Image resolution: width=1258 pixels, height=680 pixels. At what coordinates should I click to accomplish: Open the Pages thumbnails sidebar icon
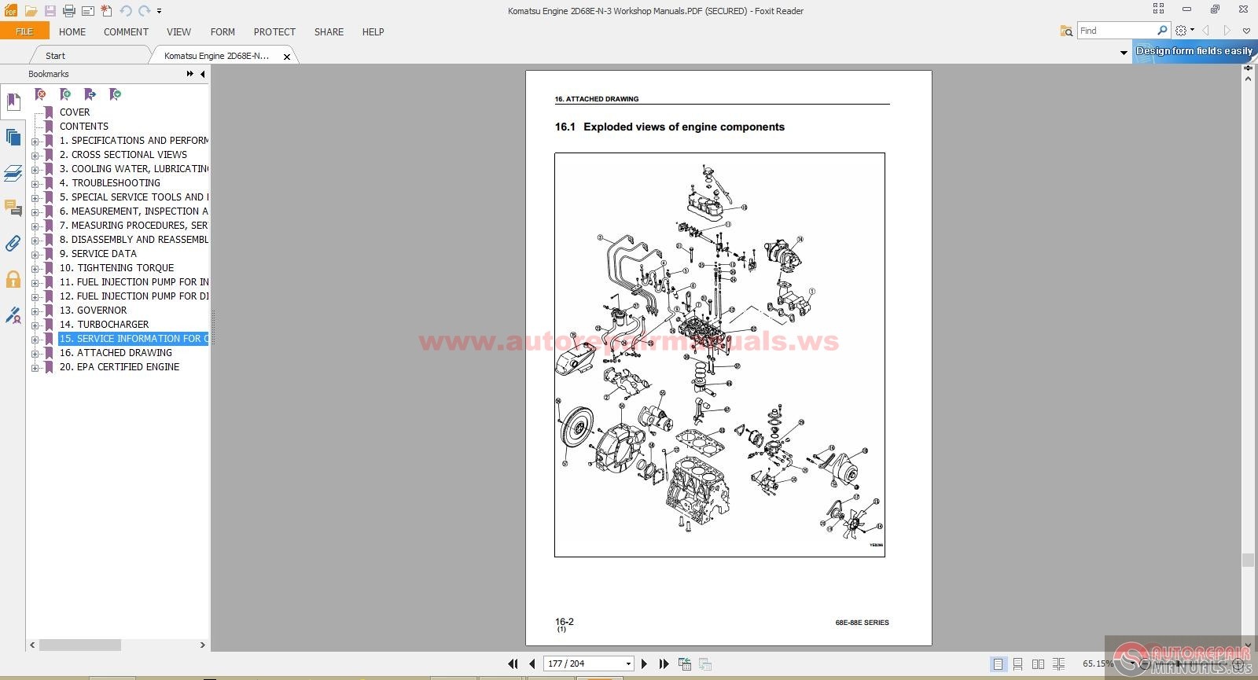tap(13, 138)
